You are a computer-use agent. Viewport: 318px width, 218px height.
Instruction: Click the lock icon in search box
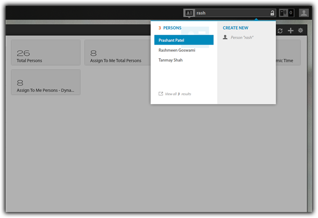tap(272, 13)
